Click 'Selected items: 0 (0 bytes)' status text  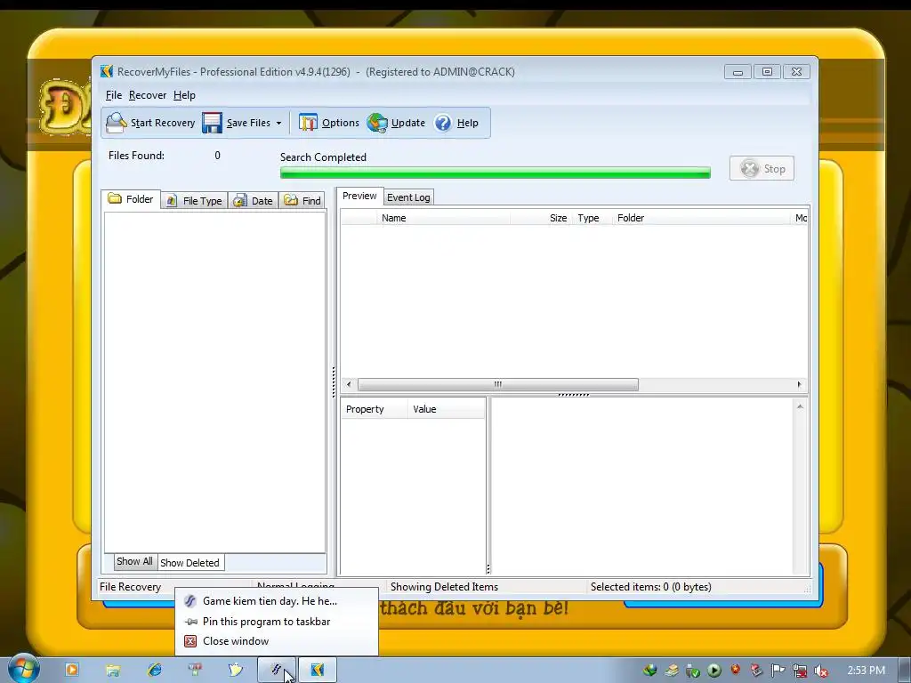click(650, 587)
